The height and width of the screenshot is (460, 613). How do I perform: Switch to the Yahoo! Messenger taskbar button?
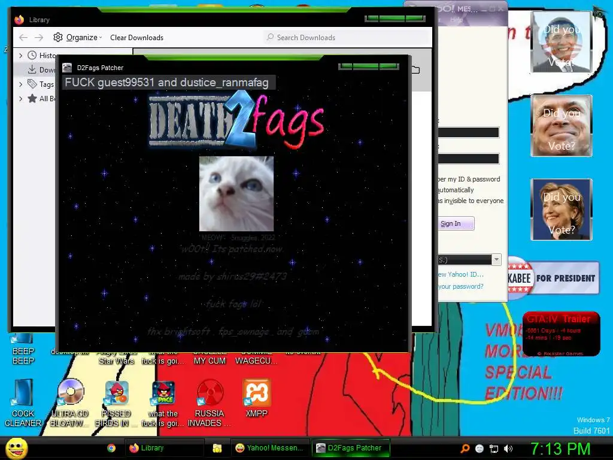tap(269, 448)
